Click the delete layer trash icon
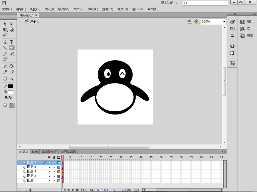The image size is (257, 192). [30, 190]
